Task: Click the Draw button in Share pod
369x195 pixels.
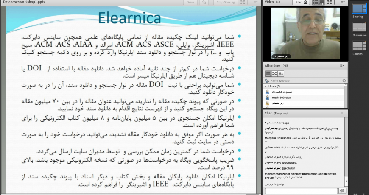Action: tap(190, 2)
